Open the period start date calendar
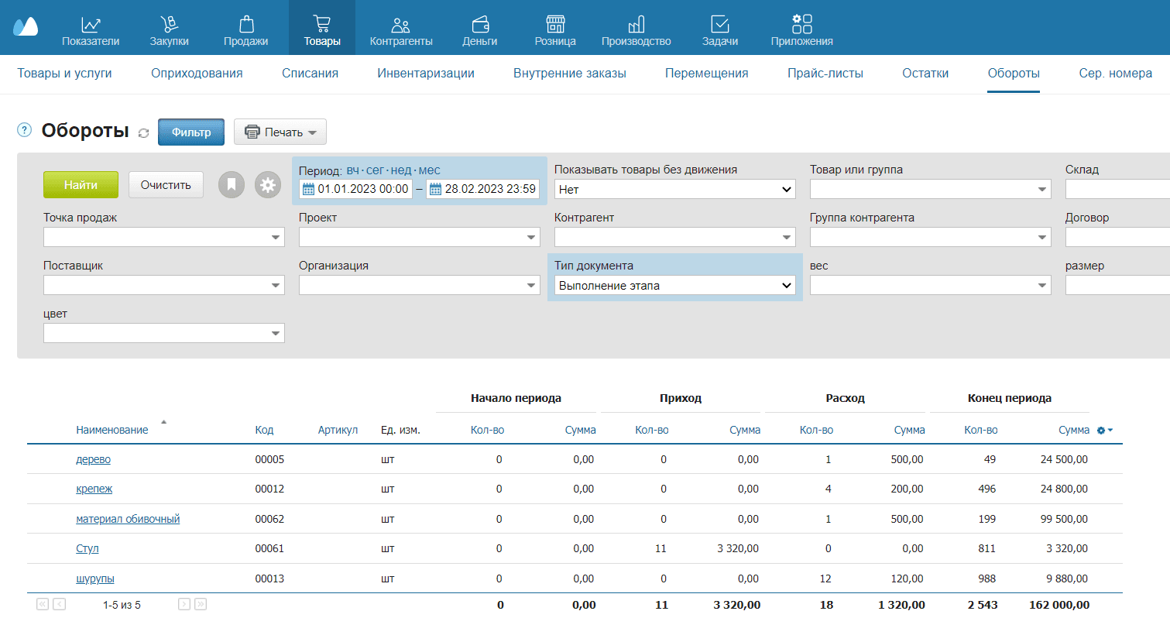This screenshot has width=1170, height=642. [x=308, y=190]
